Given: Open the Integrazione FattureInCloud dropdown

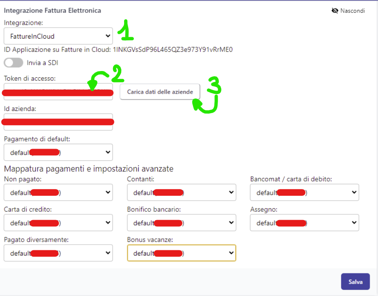Looking at the screenshot, I should point(58,36).
